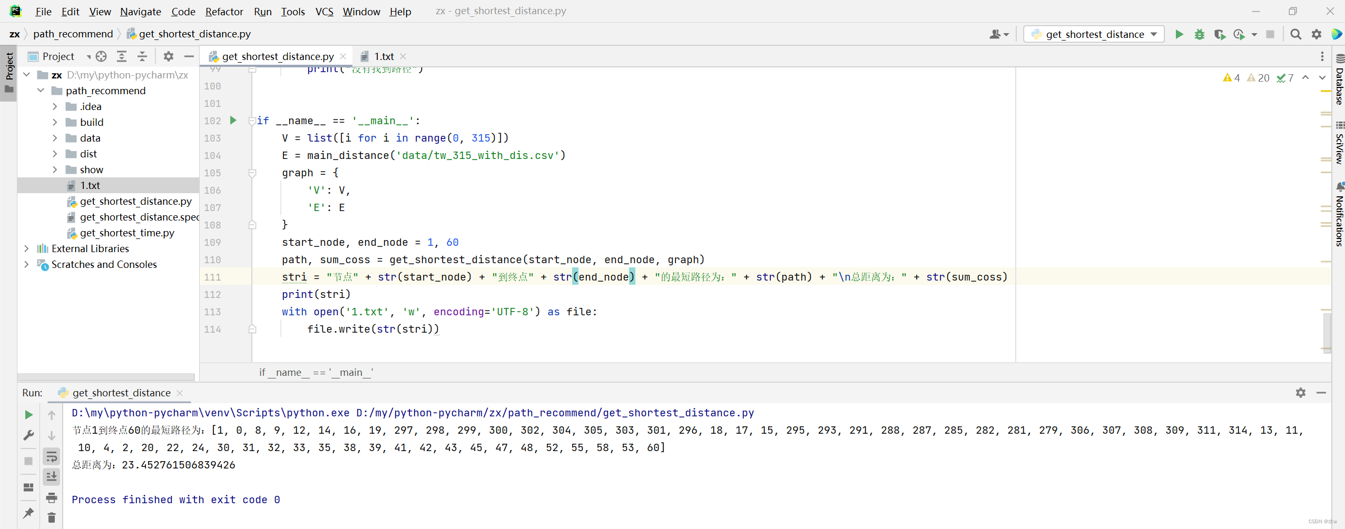
Task: Open editor tabs more-options menu
Action: [1322, 56]
